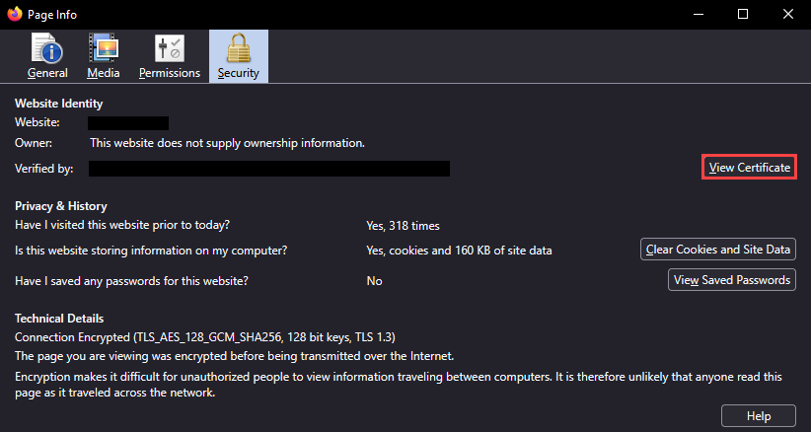Screen dimensions: 811x432
Task: Select the redacted Website value field
Action: pos(128,122)
